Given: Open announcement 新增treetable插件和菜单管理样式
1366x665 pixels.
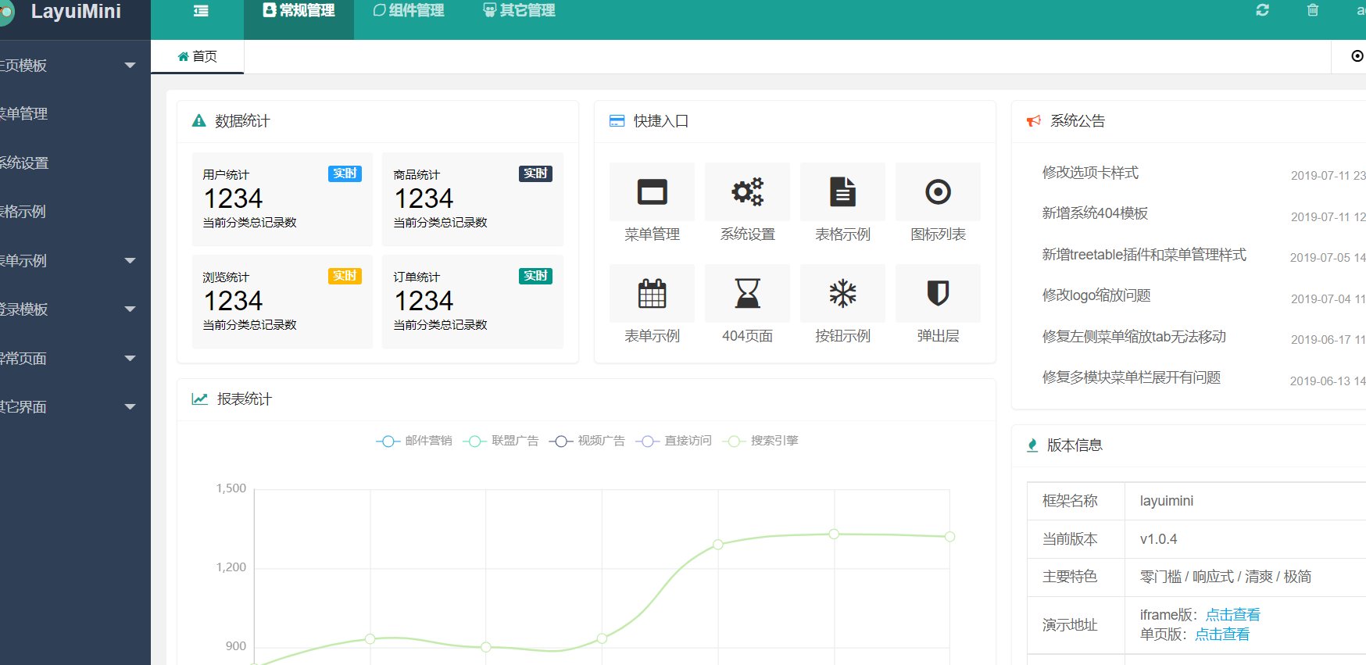Looking at the screenshot, I should coord(1144,255).
